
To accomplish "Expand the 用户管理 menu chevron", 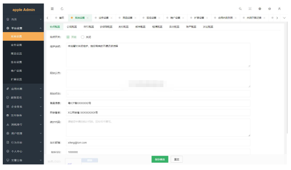I will click(x=41, y=133).
